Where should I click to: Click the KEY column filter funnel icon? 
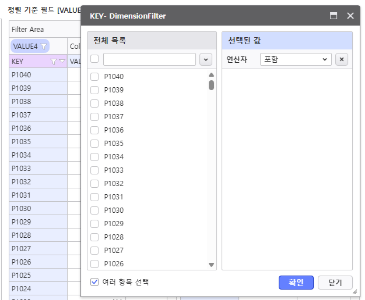tap(54, 61)
